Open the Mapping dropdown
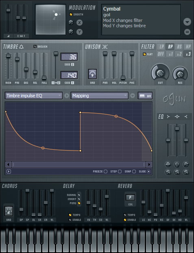The height and width of the screenshot is (253, 194). click(x=100, y=96)
